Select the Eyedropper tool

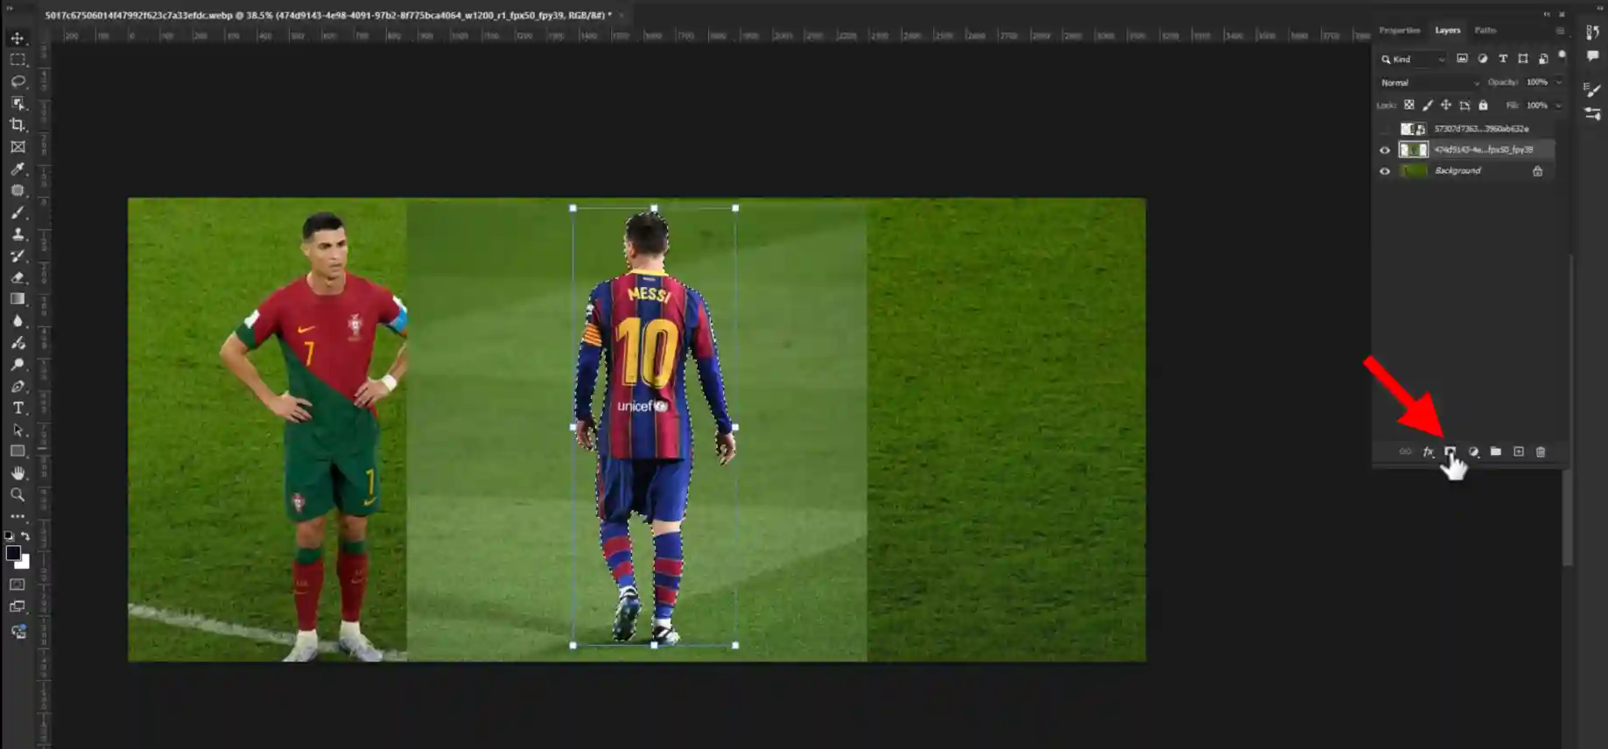18,169
